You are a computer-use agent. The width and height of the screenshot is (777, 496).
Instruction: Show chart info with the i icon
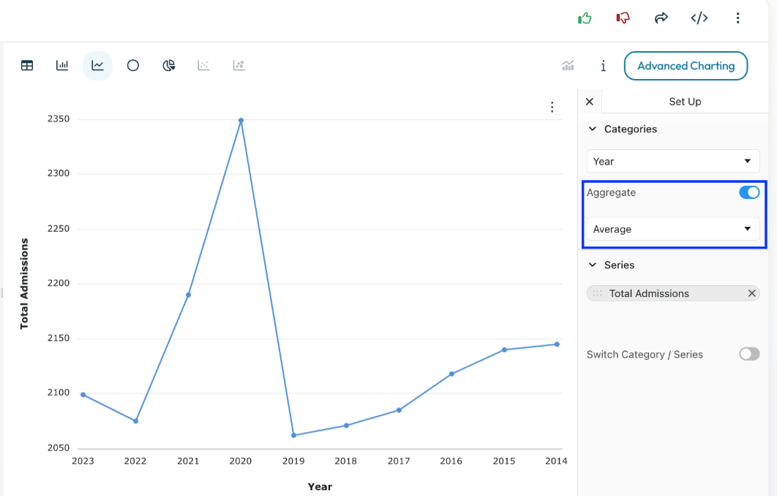tap(603, 66)
